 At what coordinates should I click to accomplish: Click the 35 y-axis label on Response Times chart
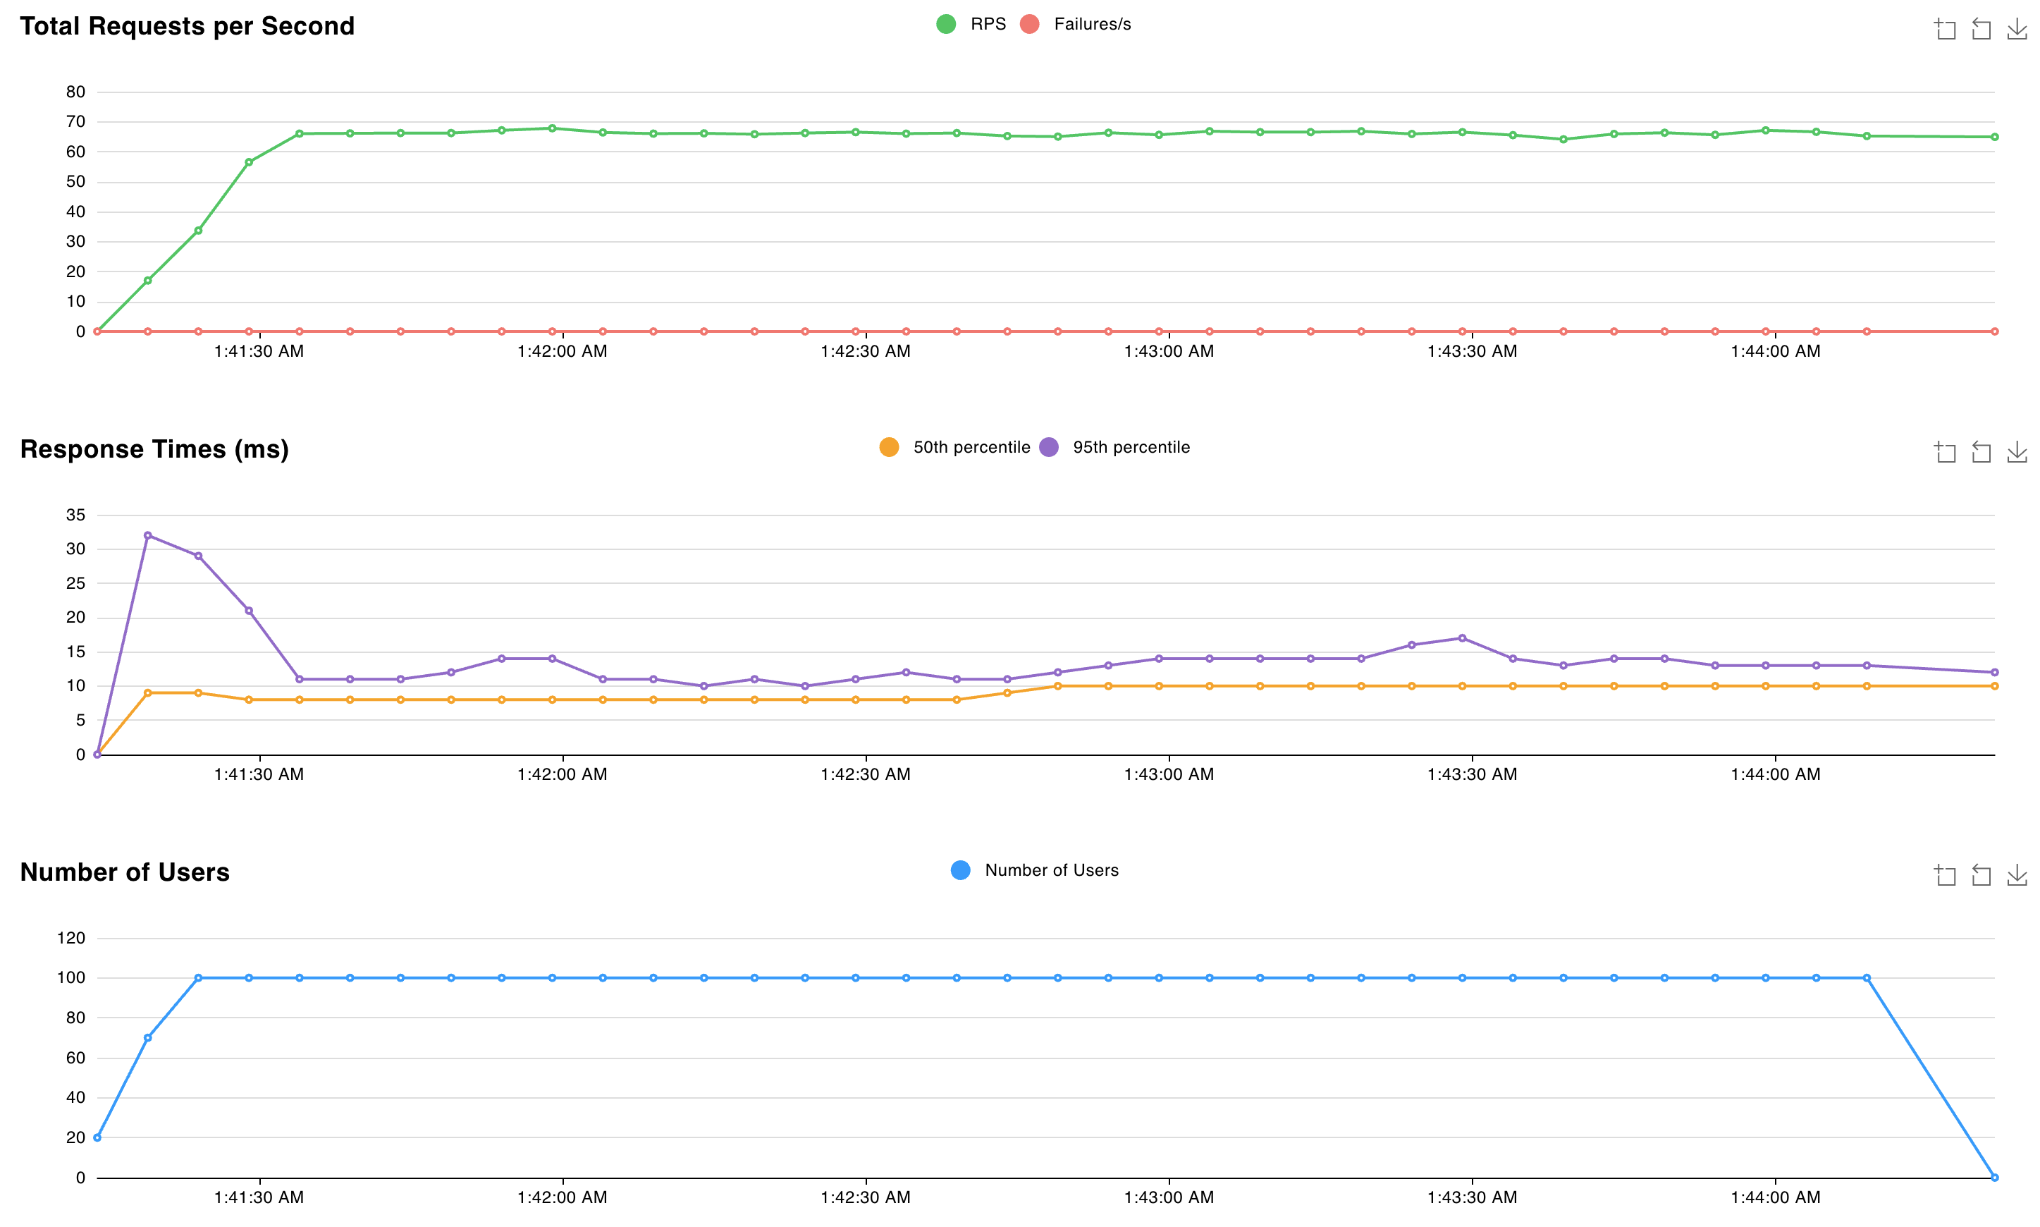click(x=76, y=515)
